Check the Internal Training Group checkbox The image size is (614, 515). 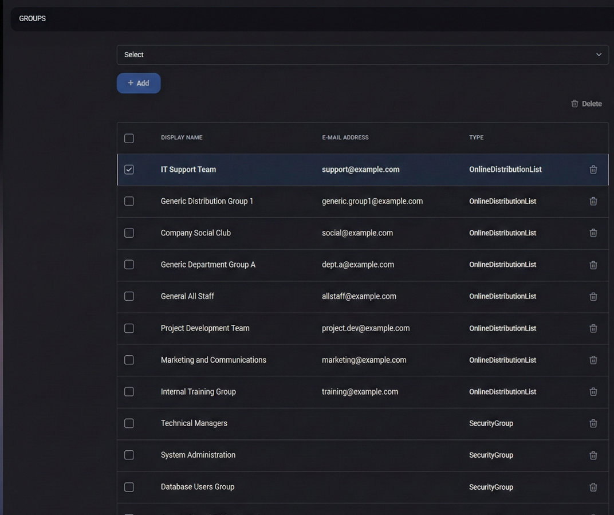tap(129, 392)
